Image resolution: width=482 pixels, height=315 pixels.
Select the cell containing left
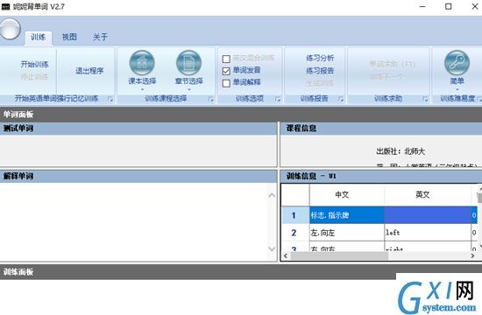[428, 233]
